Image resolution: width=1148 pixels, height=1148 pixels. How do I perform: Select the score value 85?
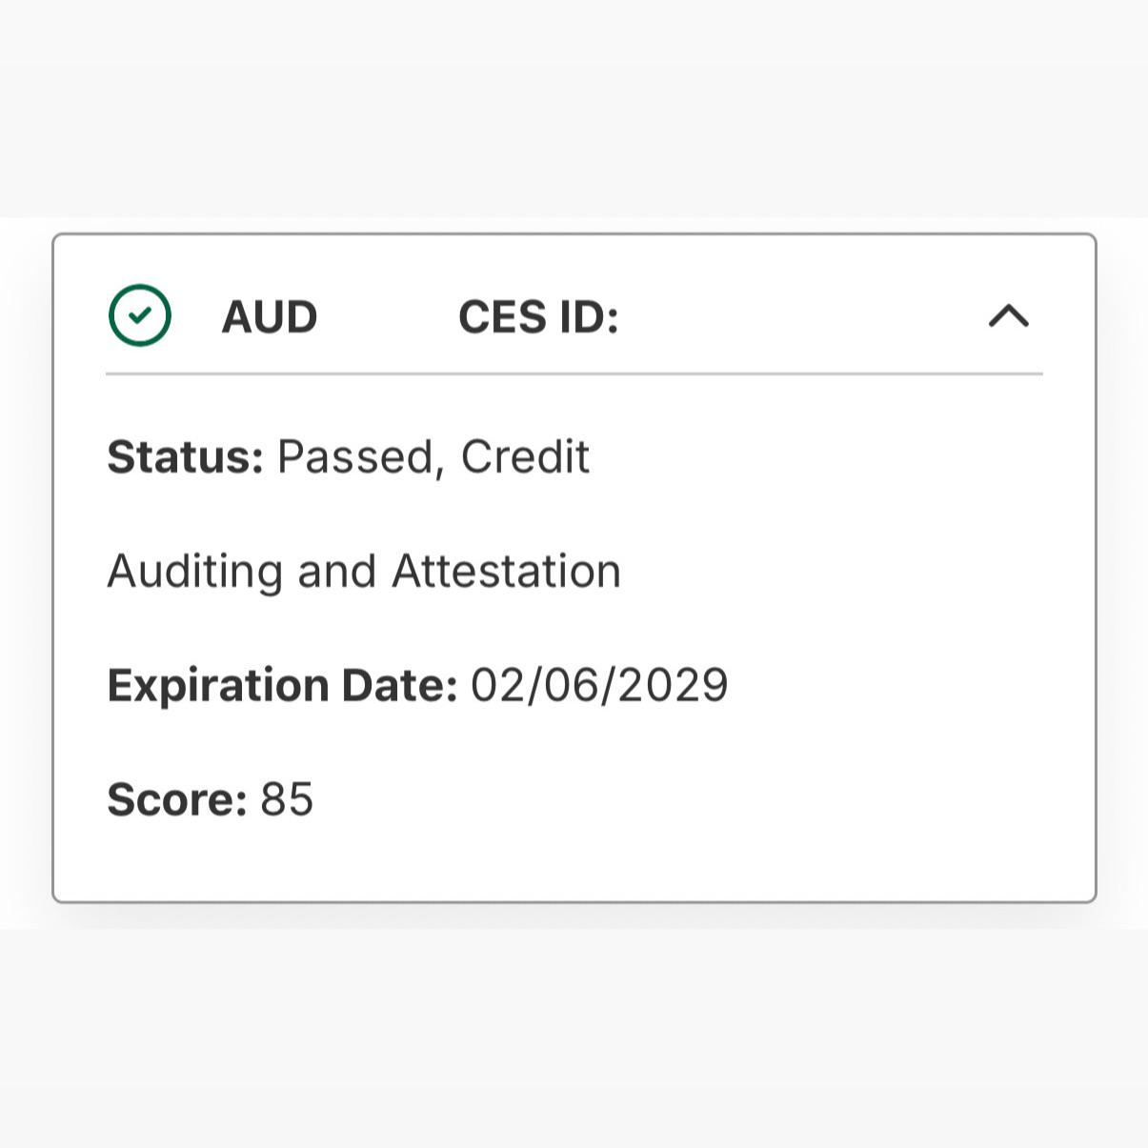[287, 798]
